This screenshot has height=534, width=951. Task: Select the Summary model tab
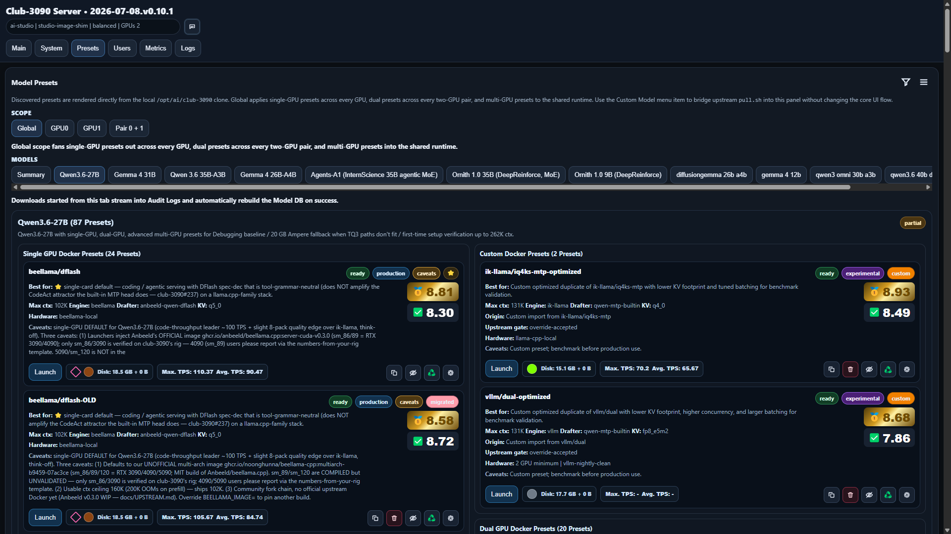pyautogui.click(x=31, y=175)
